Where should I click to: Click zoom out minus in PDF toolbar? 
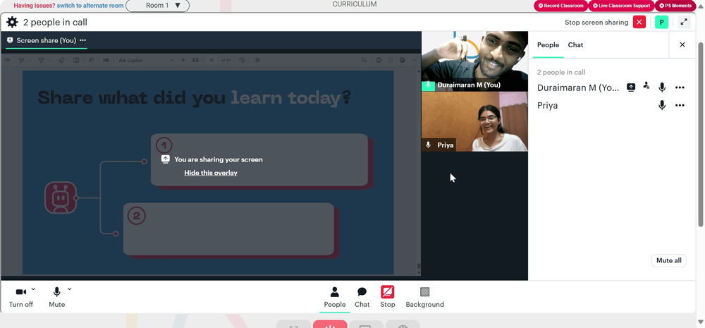172,60
